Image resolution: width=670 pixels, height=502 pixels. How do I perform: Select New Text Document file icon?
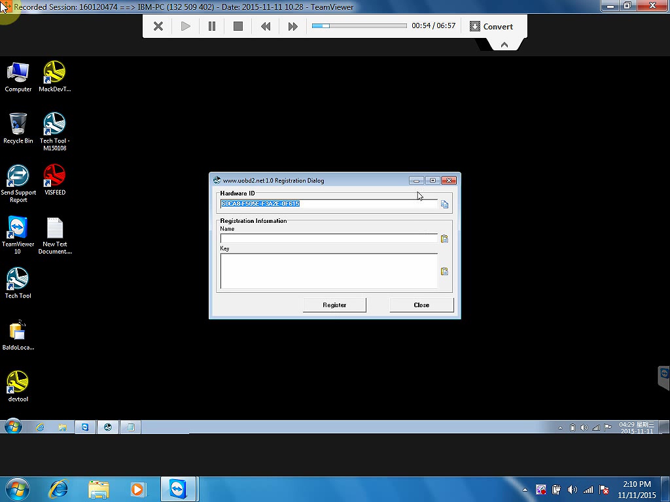pos(55,235)
